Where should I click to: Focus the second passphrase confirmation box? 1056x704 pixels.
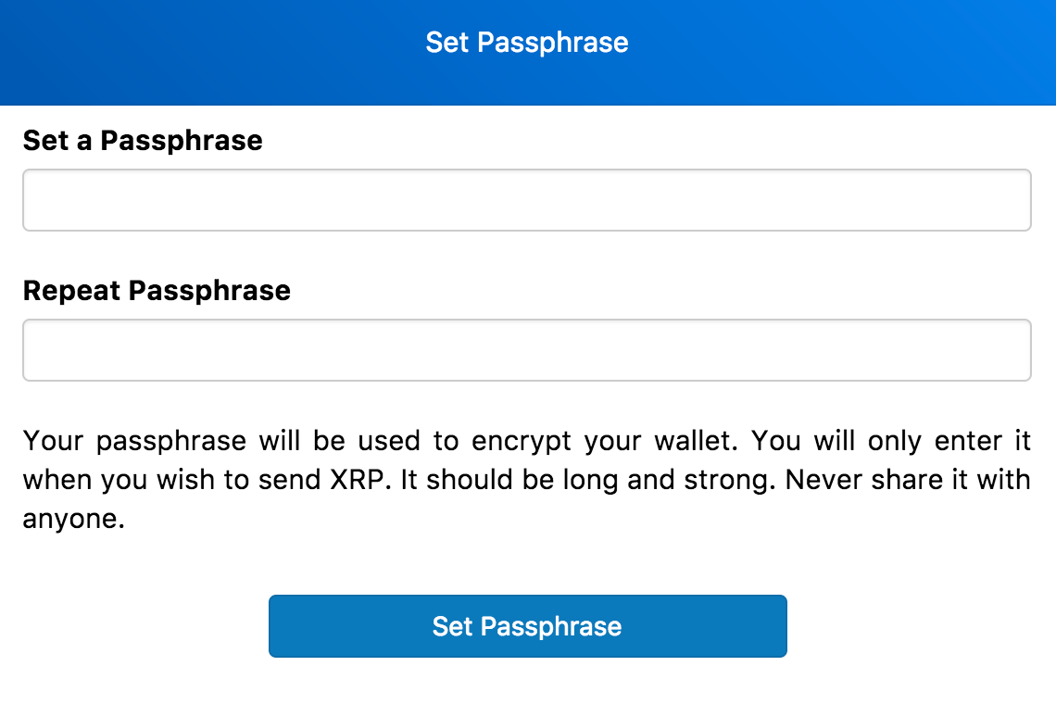[527, 349]
